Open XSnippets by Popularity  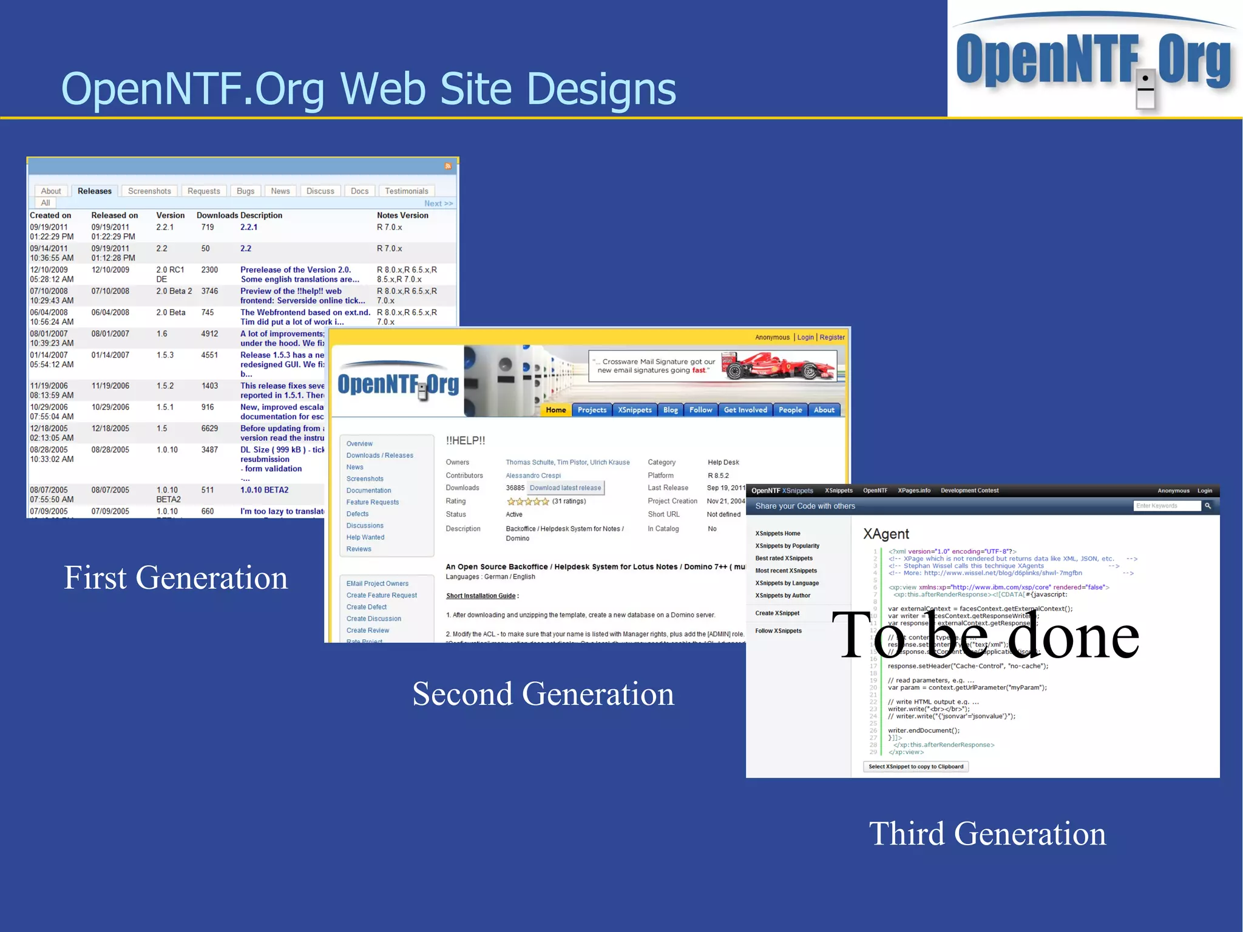pos(787,546)
